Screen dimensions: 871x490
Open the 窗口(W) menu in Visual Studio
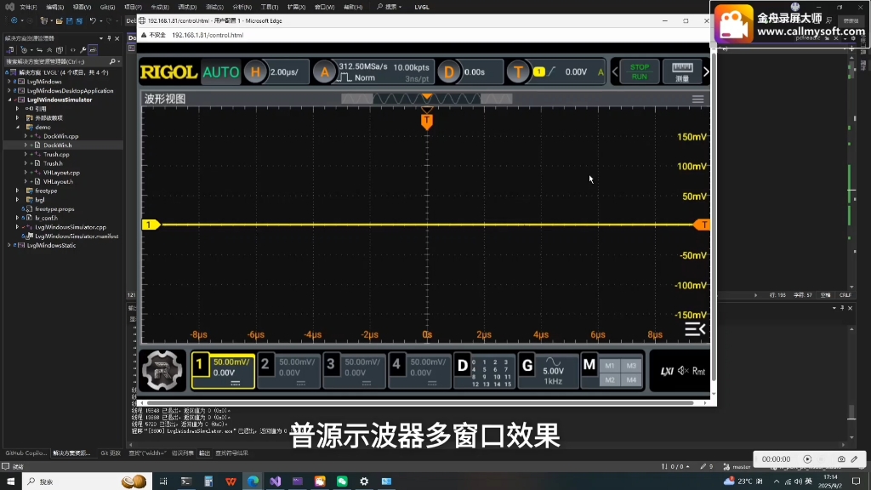324,7
